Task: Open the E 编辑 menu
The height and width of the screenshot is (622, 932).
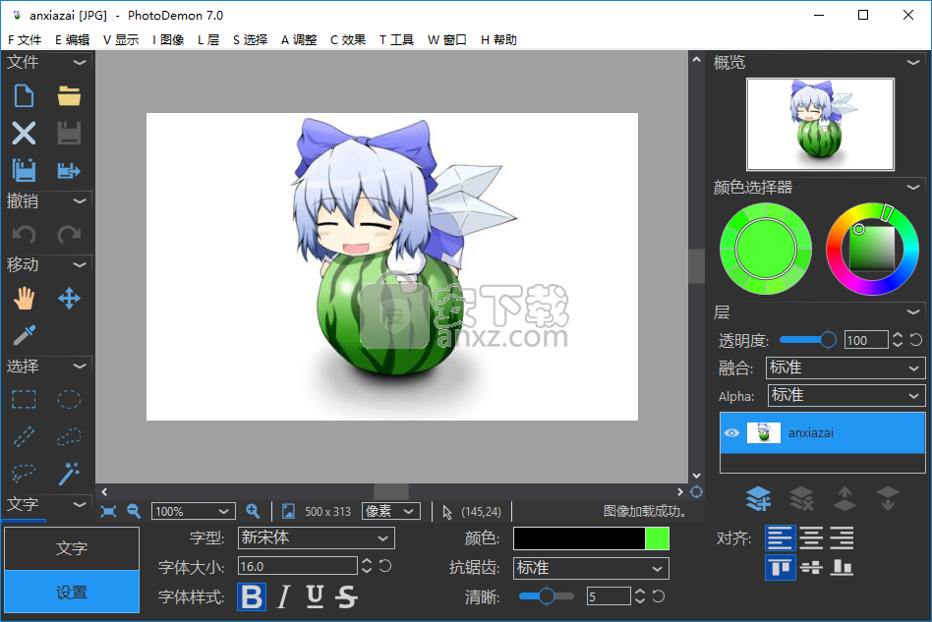Action: pos(72,40)
